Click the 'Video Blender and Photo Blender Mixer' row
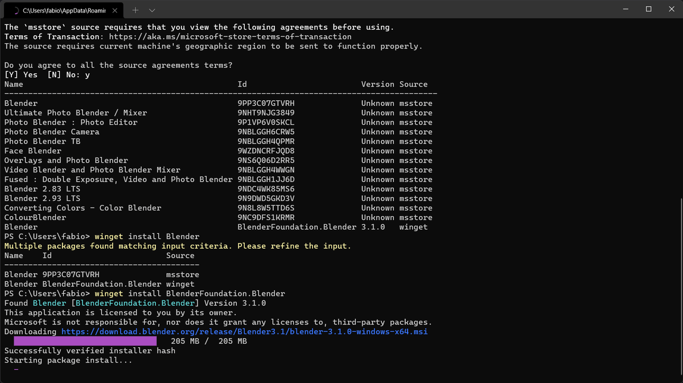The width and height of the screenshot is (683, 383). pos(92,170)
